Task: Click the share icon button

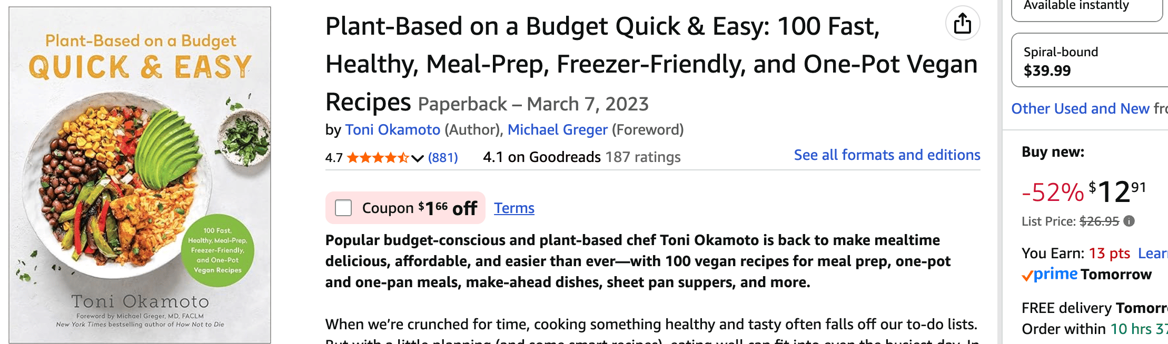Action: [x=963, y=24]
